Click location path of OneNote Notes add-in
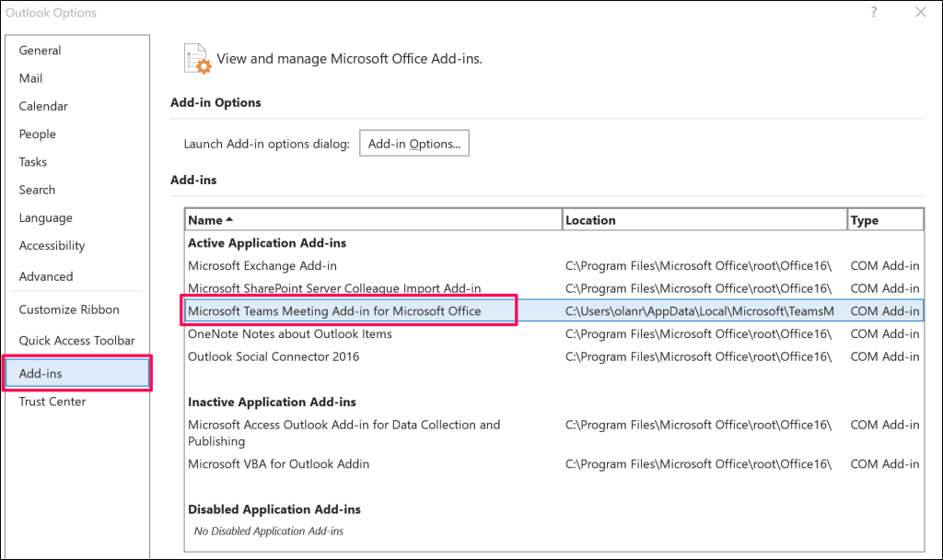 point(698,333)
